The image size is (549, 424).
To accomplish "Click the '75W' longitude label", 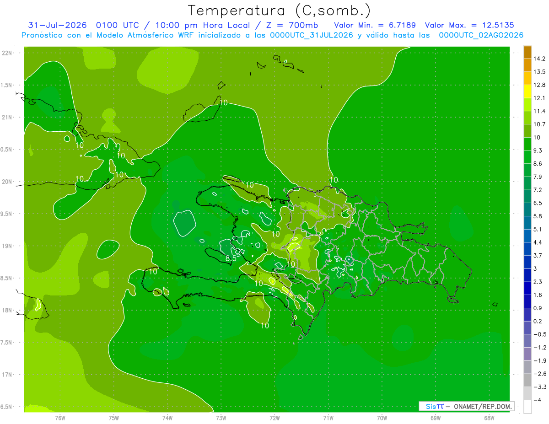I will (113, 418).
